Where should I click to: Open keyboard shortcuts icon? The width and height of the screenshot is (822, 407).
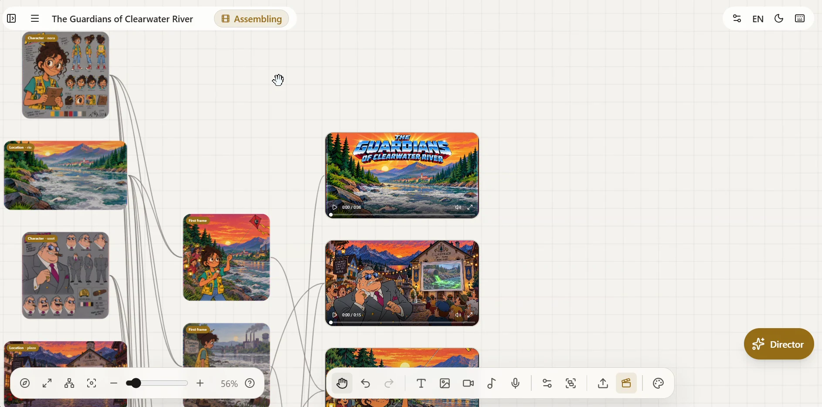click(x=800, y=19)
